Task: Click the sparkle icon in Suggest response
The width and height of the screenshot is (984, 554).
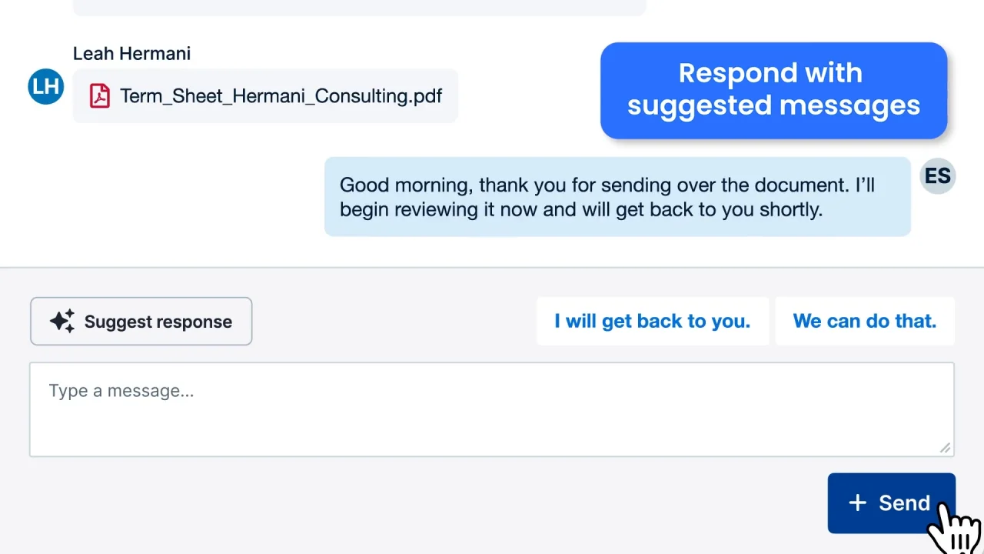Action: pos(62,322)
